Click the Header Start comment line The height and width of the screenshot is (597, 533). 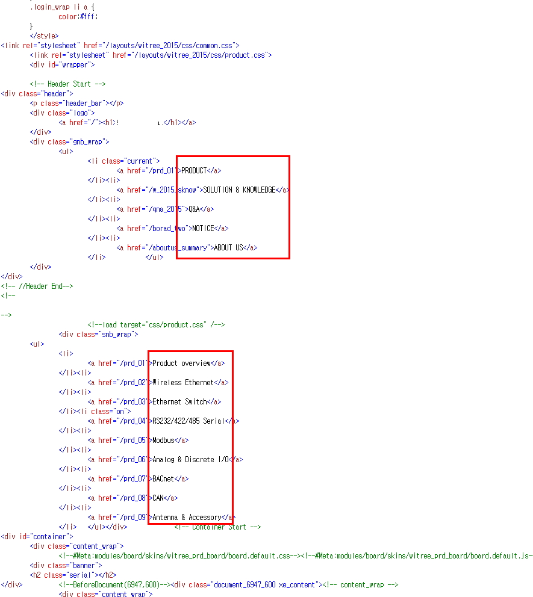67,84
